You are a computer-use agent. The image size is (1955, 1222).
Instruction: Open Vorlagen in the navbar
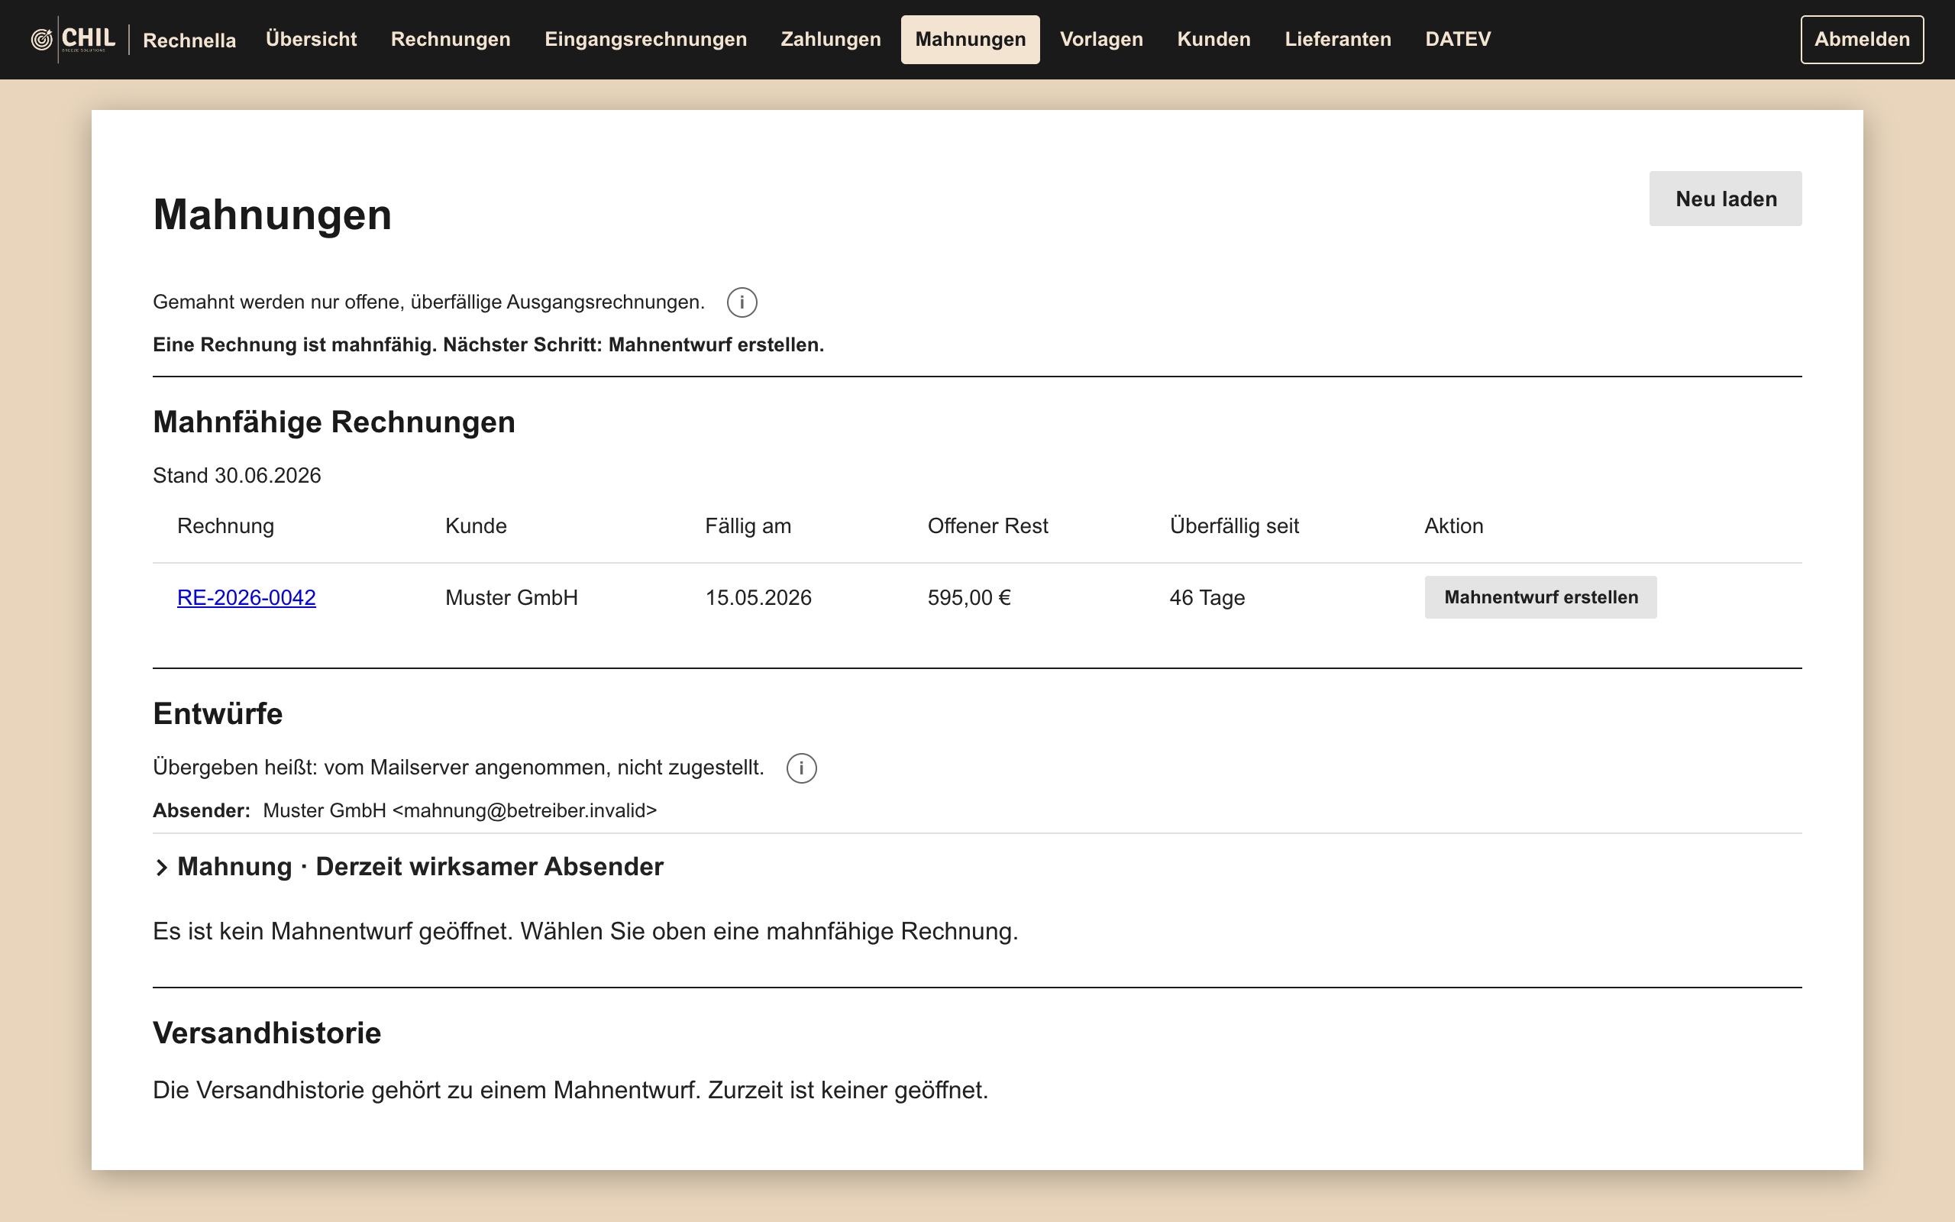[x=1101, y=39]
